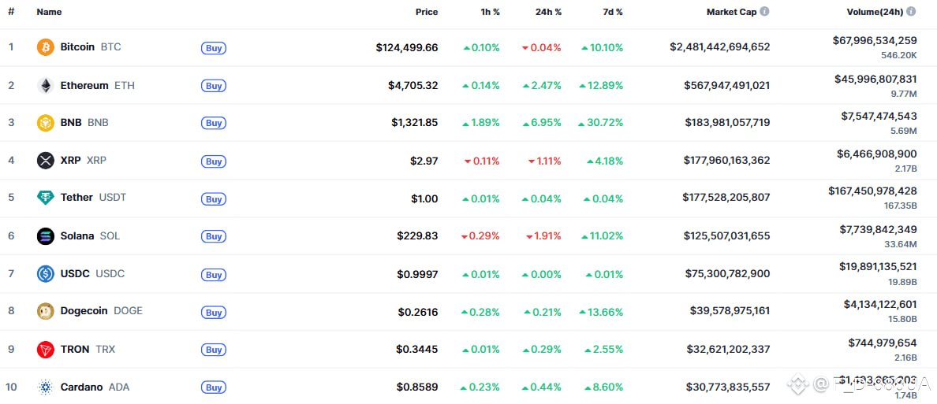Click the XRP black logo icon
This screenshot has height=404, width=937.
(46, 161)
